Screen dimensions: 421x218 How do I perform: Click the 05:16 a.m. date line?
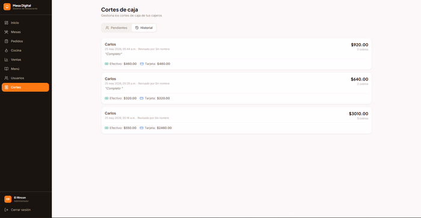[x=137, y=118]
